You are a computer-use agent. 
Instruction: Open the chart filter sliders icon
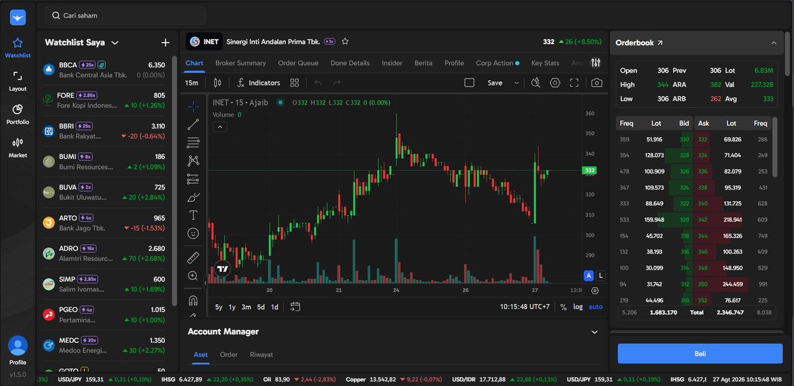click(595, 63)
